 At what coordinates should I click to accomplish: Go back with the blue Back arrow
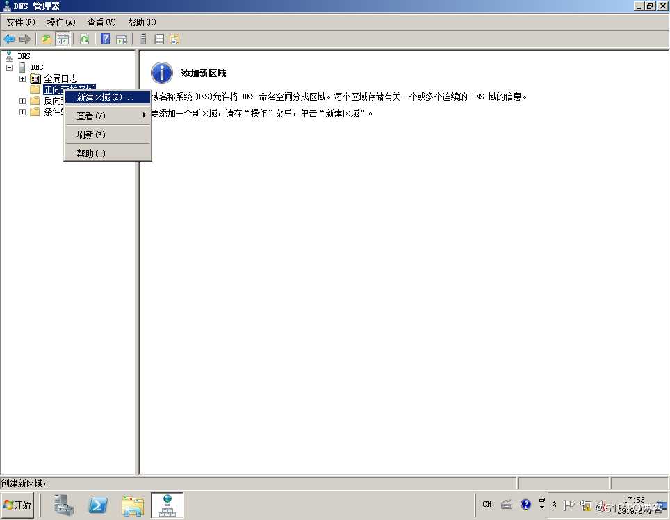(9, 40)
